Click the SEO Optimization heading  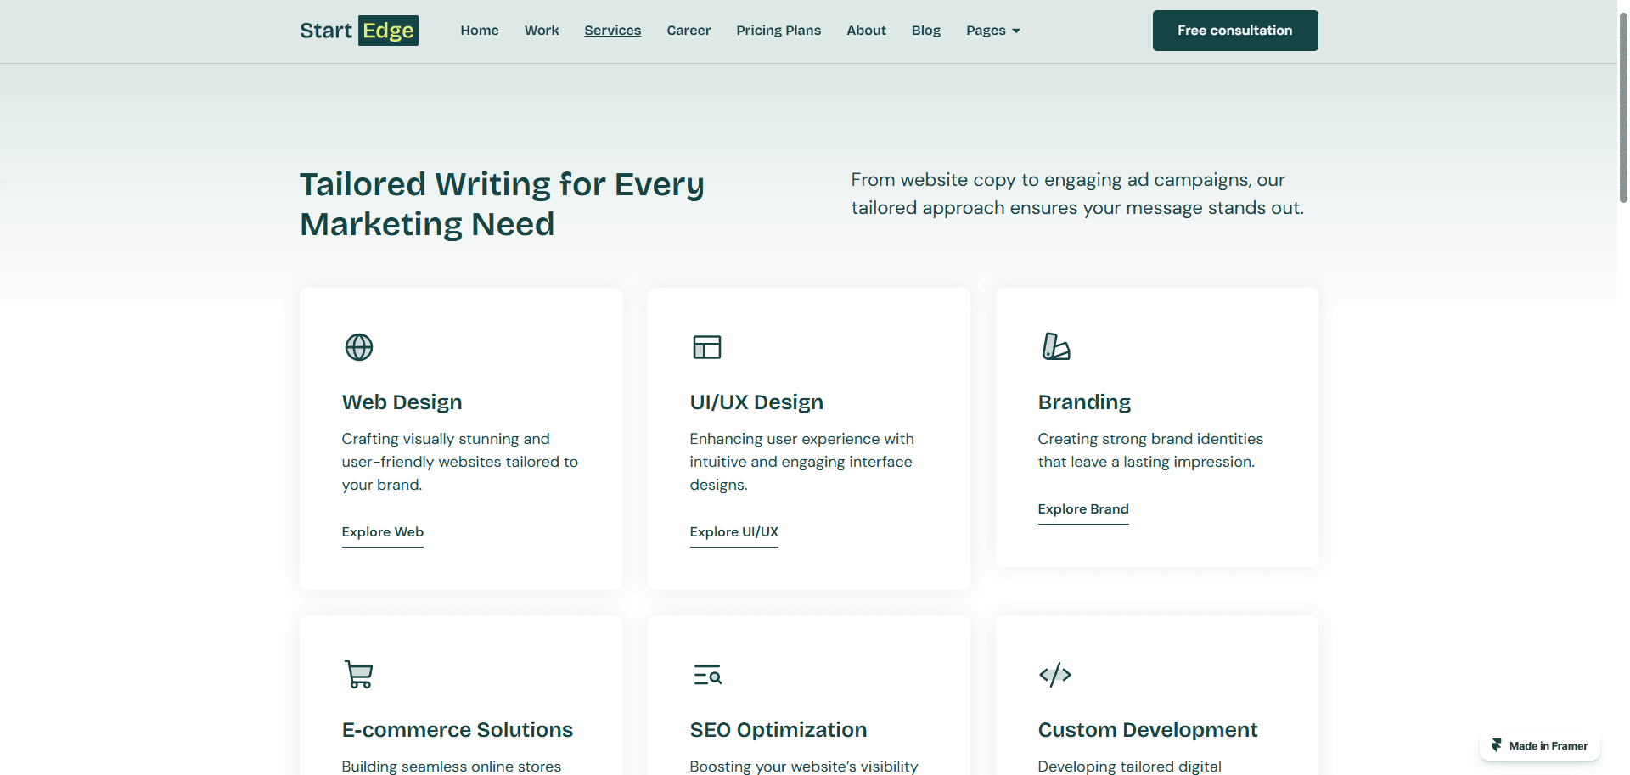click(778, 730)
